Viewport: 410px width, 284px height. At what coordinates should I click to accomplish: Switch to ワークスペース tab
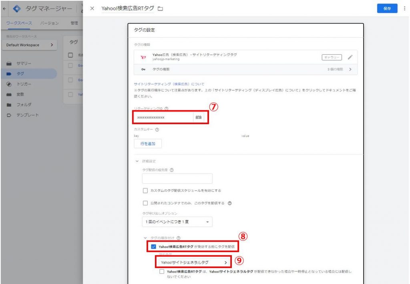click(x=19, y=23)
